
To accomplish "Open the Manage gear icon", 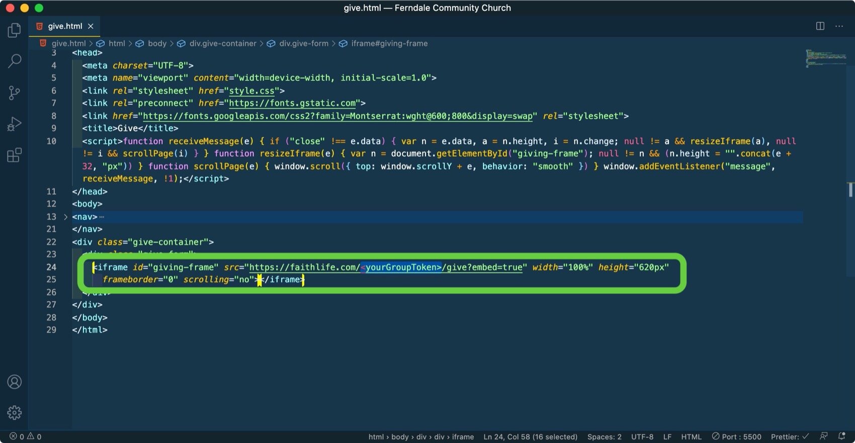I will [x=14, y=413].
